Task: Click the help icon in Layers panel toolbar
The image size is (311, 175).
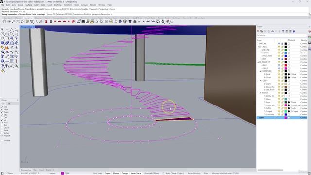Action: pyautogui.click(x=294, y=31)
